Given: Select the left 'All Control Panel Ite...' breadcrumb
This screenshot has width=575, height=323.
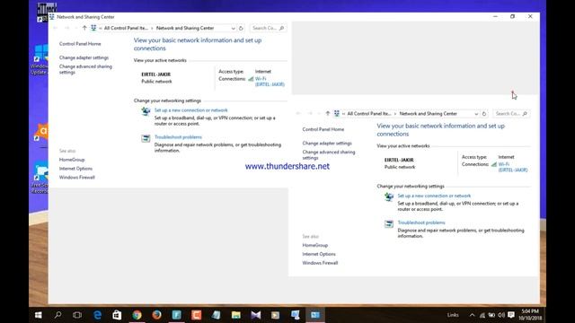Looking at the screenshot, I should 126,28.
